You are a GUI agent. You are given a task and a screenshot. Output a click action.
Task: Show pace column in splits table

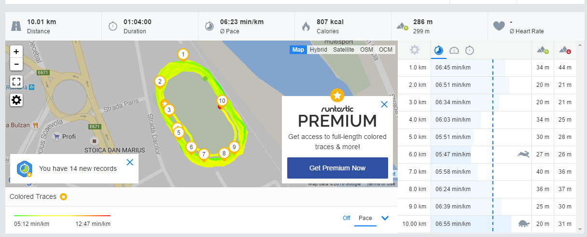click(x=439, y=50)
